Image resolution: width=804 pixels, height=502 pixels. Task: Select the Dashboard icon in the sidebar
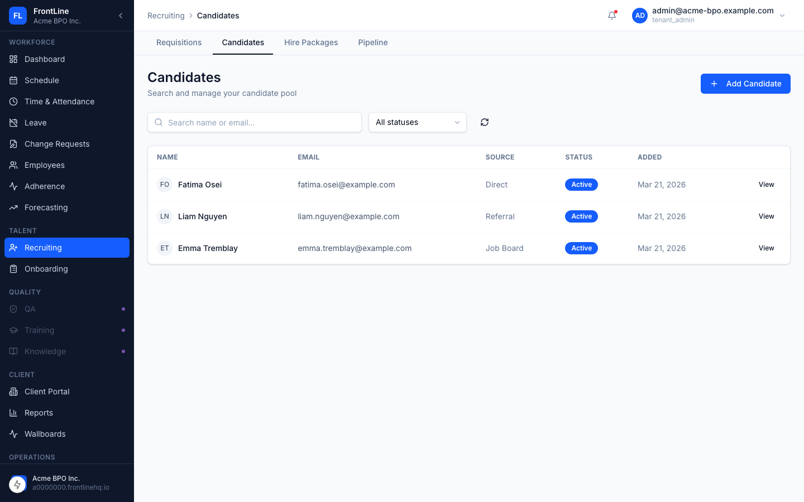point(13,59)
